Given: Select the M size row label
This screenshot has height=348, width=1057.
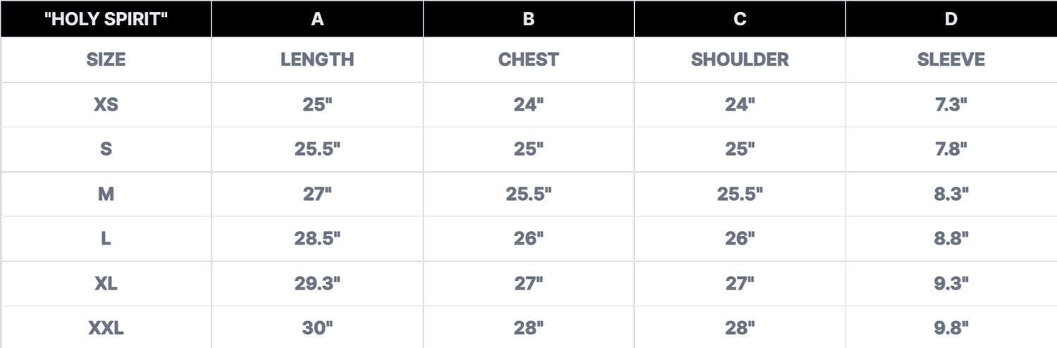Looking at the screenshot, I should [106, 194].
